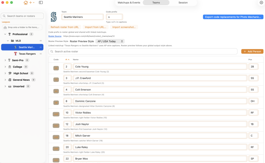Click the Texas Rangers row drag handle
The image size is (265, 163).
(x=41, y=54)
